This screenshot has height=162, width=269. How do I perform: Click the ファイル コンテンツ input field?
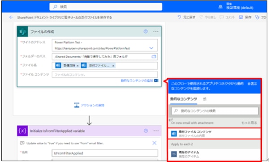click(x=104, y=75)
